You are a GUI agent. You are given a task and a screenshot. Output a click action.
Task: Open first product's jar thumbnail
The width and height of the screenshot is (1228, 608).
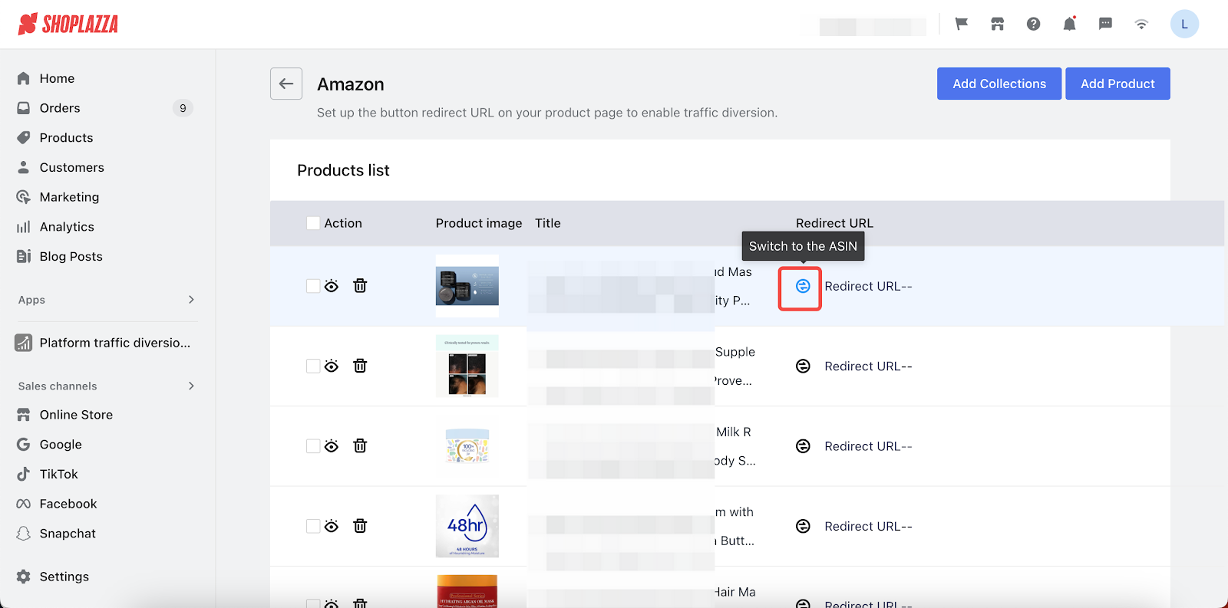click(x=467, y=286)
